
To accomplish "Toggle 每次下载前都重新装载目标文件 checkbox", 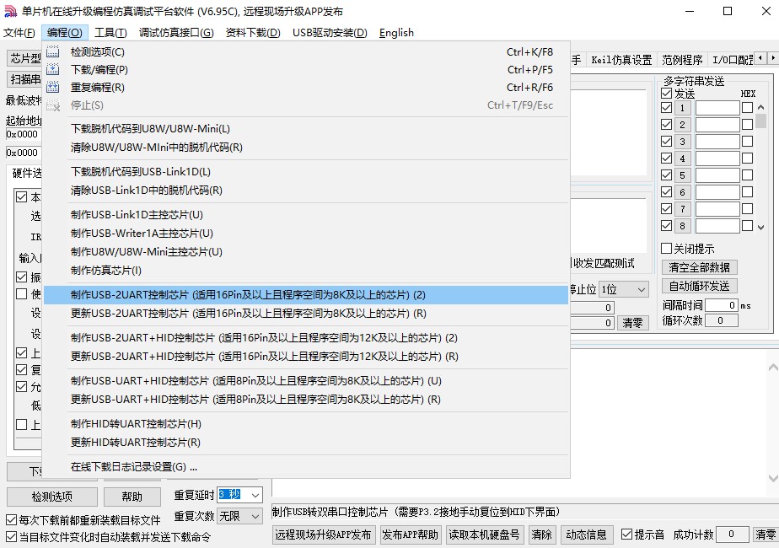I will [x=12, y=520].
